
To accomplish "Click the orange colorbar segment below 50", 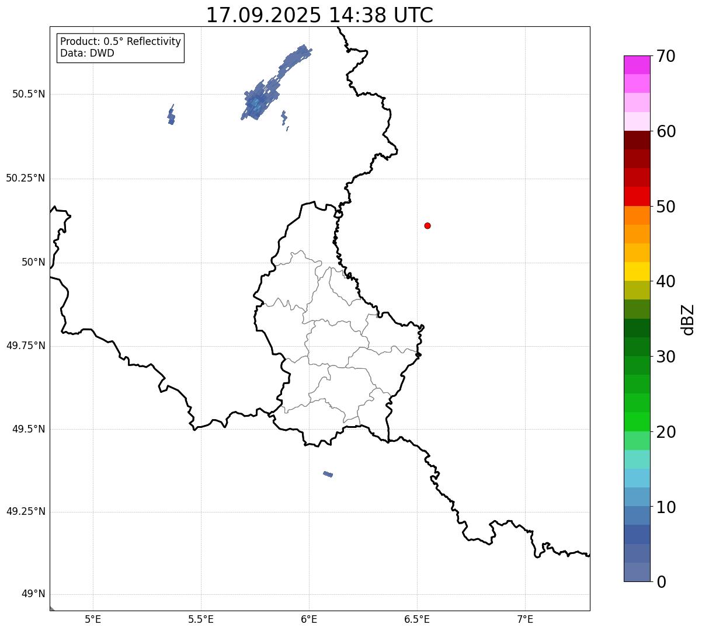I will pos(637,215).
